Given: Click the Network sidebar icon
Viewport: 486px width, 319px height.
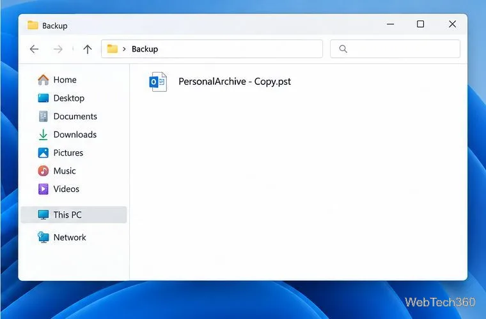Looking at the screenshot, I should click(x=43, y=237).
